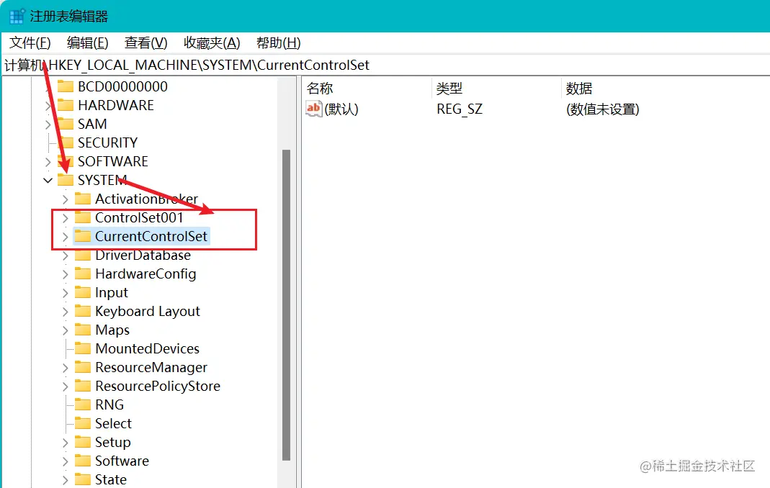Select the Maps folder icon
The height and width of the screenshot is (488, 770).
click(83, 330)
